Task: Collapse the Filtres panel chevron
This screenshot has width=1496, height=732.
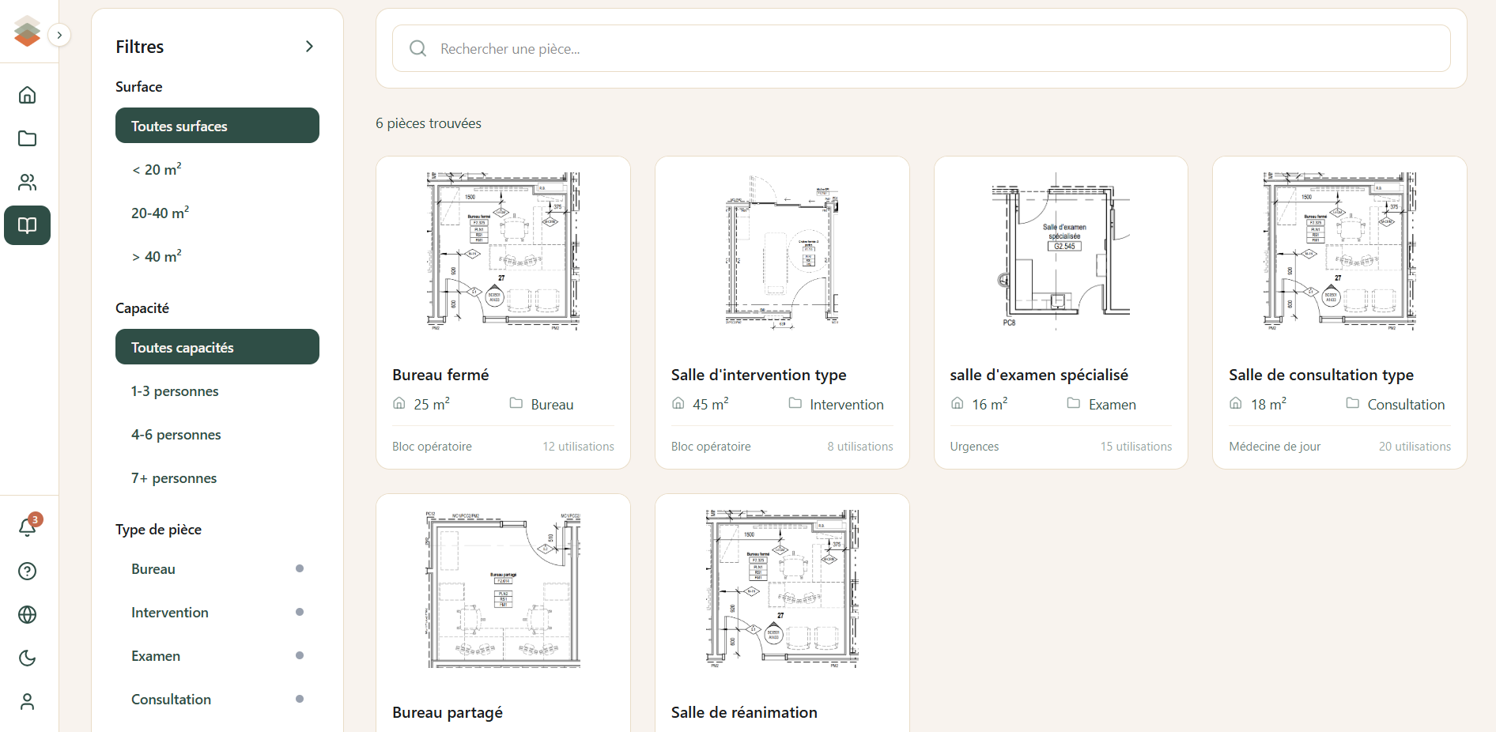Action: (309, 47)
